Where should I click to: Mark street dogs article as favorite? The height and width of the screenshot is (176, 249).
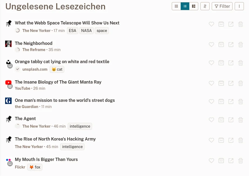211,102
